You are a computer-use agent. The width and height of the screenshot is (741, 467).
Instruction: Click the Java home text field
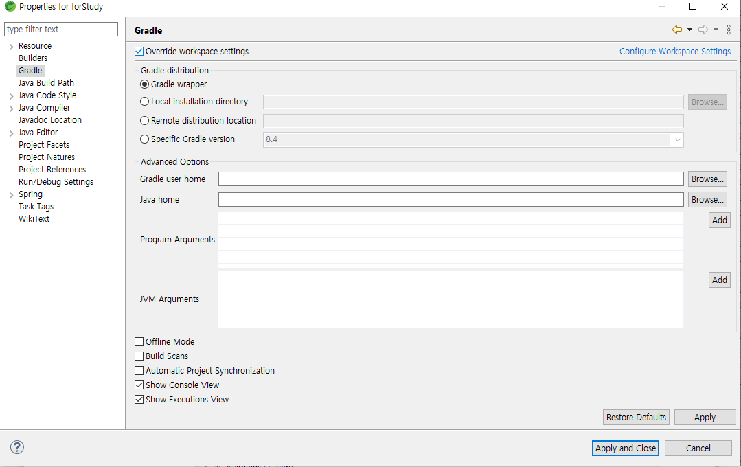pos(451,199)
